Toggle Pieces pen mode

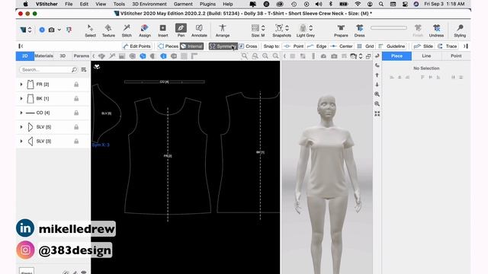[x=168, y=46]
